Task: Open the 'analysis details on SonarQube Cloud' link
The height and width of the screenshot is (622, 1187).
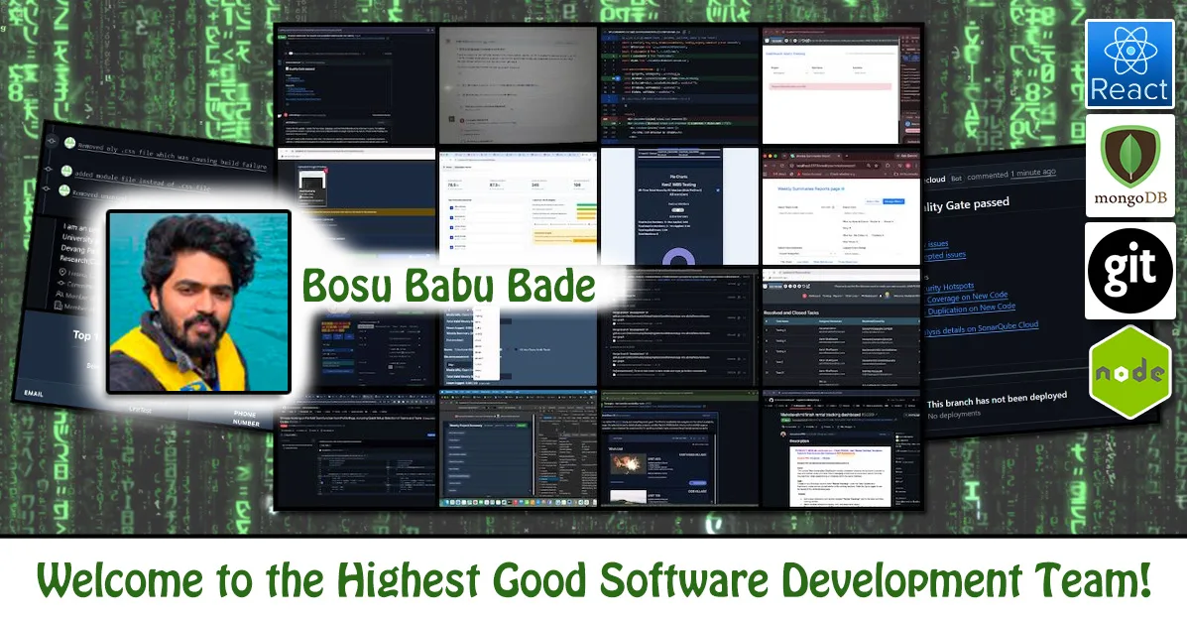Action: pyautogui.click(x=981, y=328)
